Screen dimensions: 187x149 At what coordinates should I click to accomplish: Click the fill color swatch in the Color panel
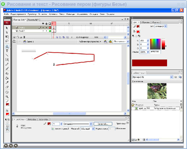point(138,32)
